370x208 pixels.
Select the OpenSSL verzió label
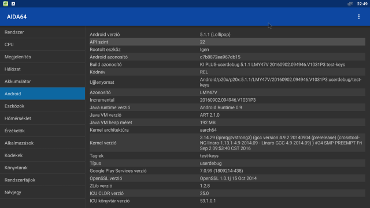[x=106, y=179]
